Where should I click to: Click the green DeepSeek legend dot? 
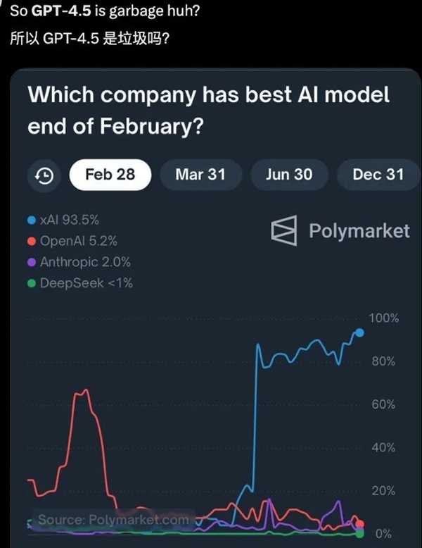tap(31, 283)
